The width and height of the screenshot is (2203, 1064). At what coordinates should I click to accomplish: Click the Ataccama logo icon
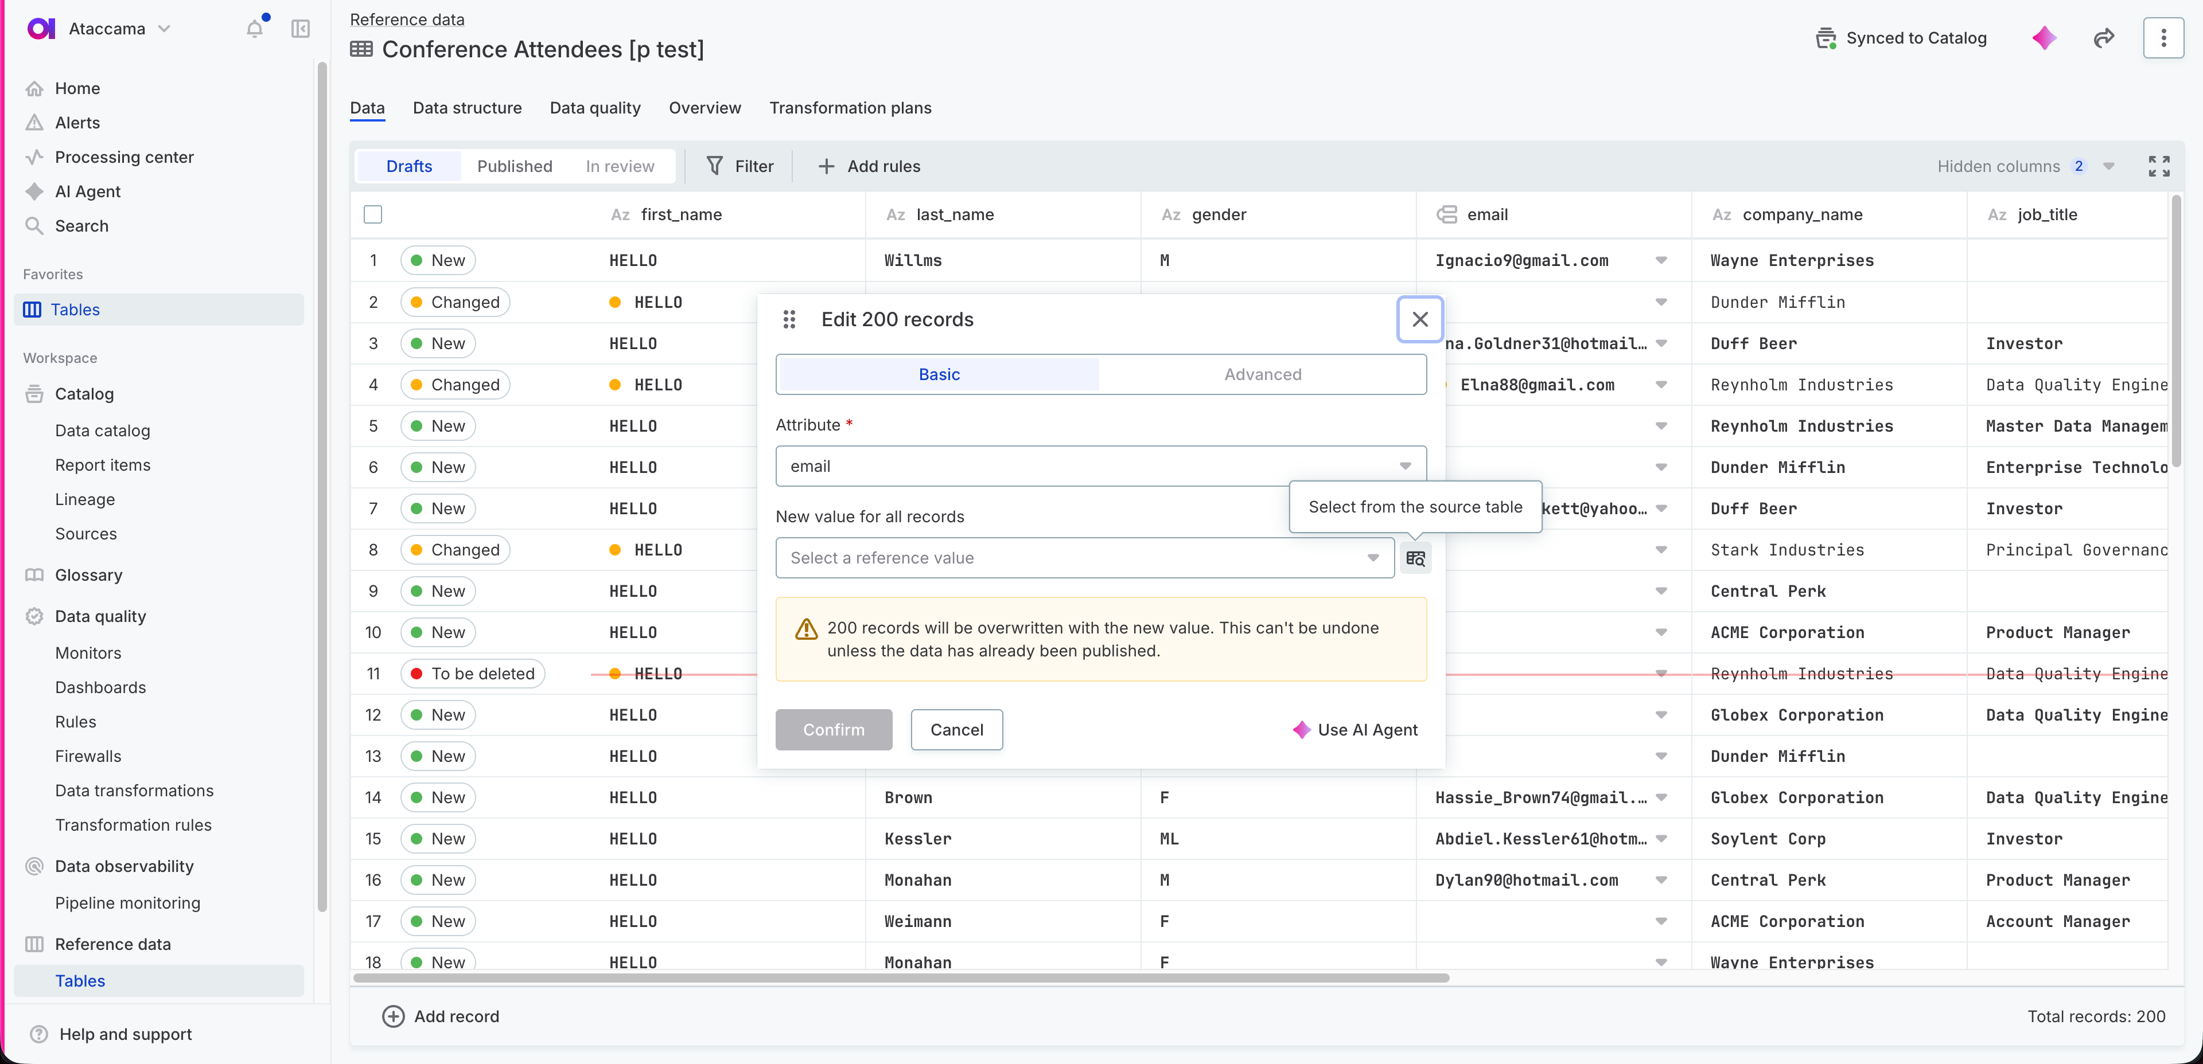[x=40, y=28]
